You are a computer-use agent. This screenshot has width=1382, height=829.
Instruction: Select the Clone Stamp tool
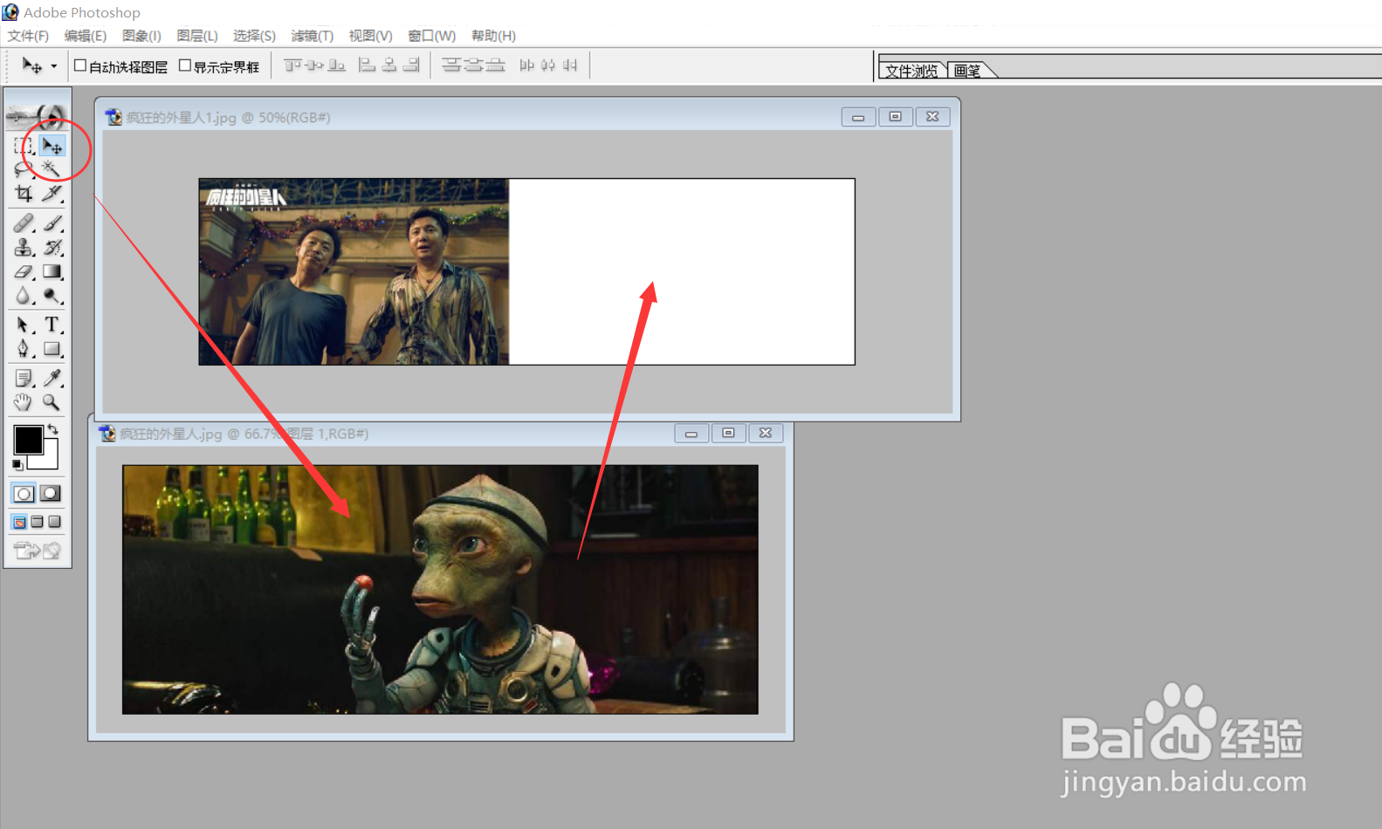(x=24, y=248)
